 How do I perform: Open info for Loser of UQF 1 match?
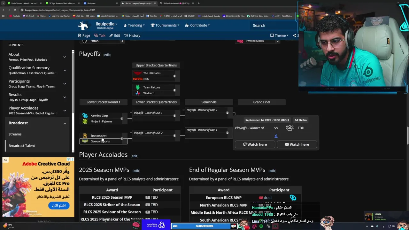click(x=174, y=116)
